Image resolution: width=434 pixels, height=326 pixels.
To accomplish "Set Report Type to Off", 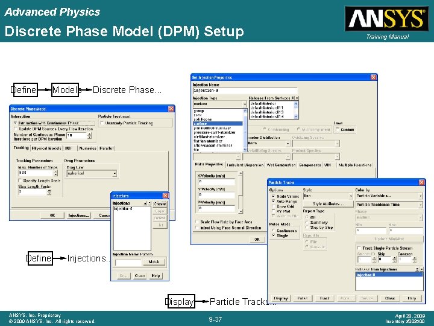I will (307, 217).
